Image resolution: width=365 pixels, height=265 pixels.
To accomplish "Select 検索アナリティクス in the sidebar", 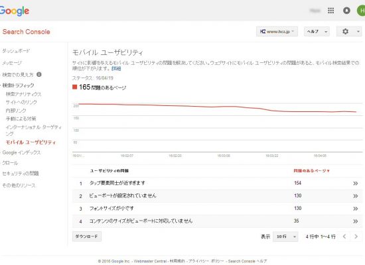I will 23,94.
